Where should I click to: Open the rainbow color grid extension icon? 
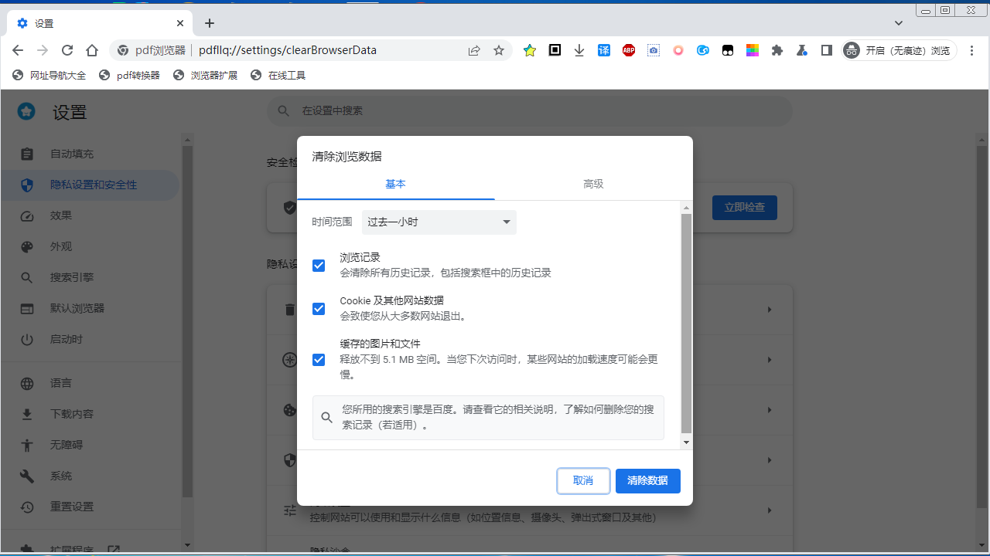click(752, 50)
